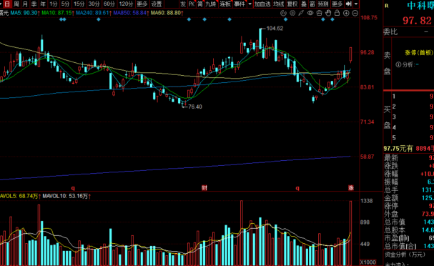This screenshot has width=434, height=266.
Task: Click the MAVOL10 volume indicator label
Action: point(66,196)
